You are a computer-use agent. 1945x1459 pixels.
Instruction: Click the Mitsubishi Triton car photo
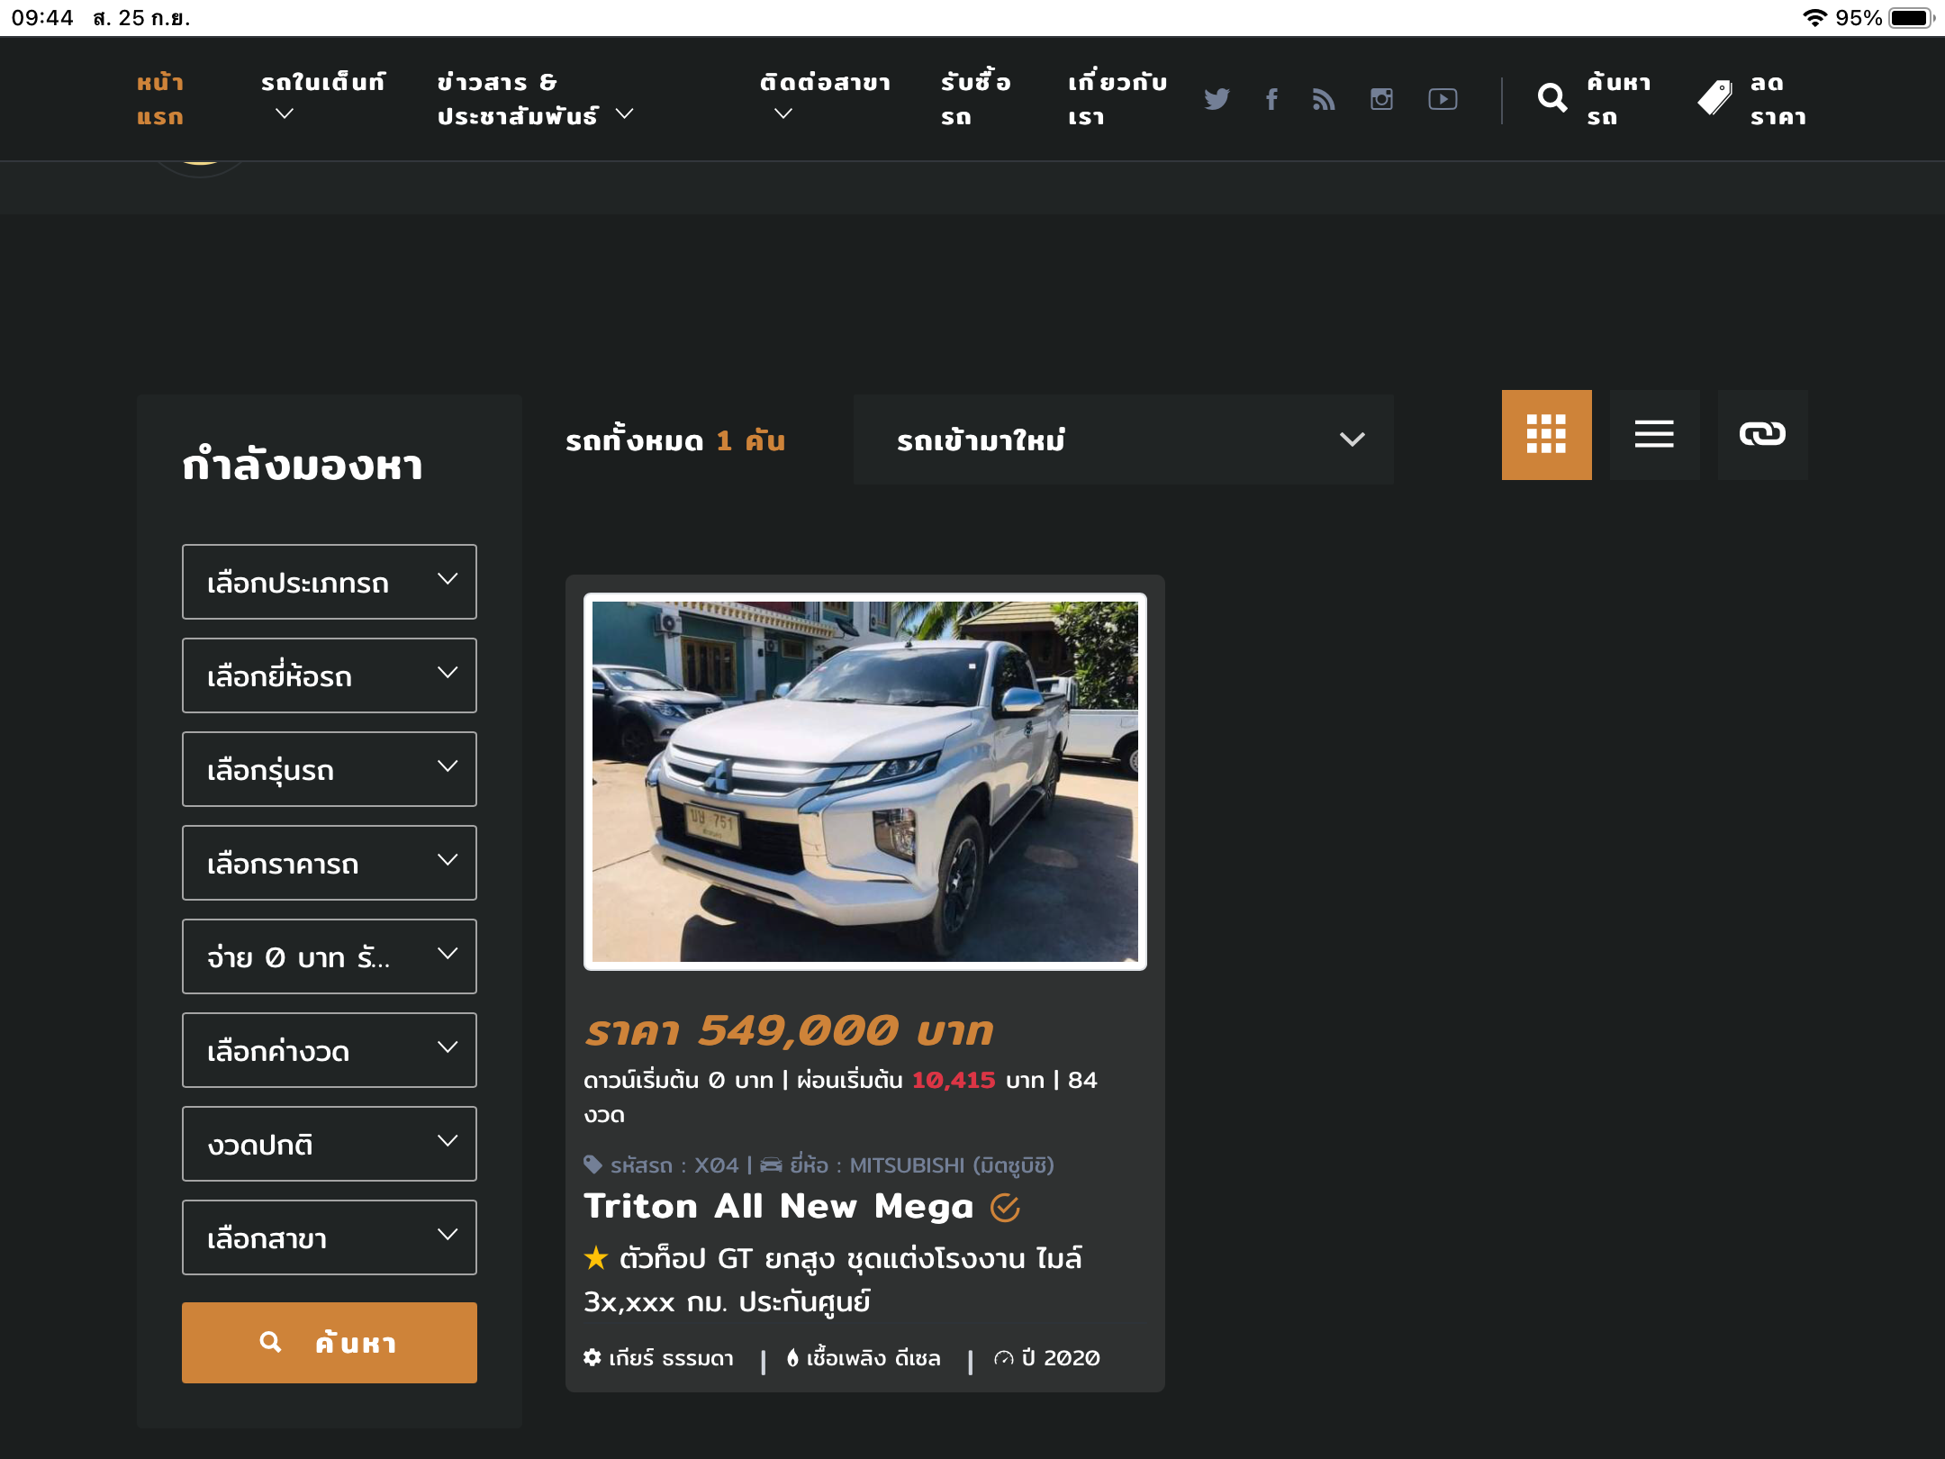(864, 782)
